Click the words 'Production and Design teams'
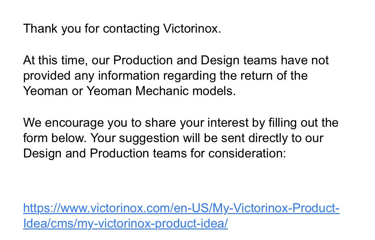Viewport: 375px width, 240px height. (195, 60)
